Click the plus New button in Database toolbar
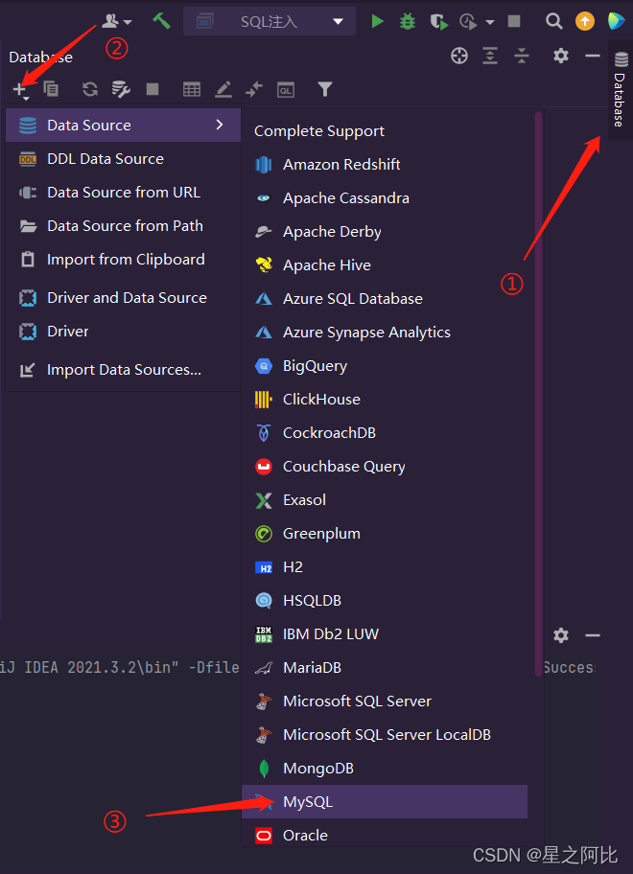The image size is (633, 874). tap(21, 90)
